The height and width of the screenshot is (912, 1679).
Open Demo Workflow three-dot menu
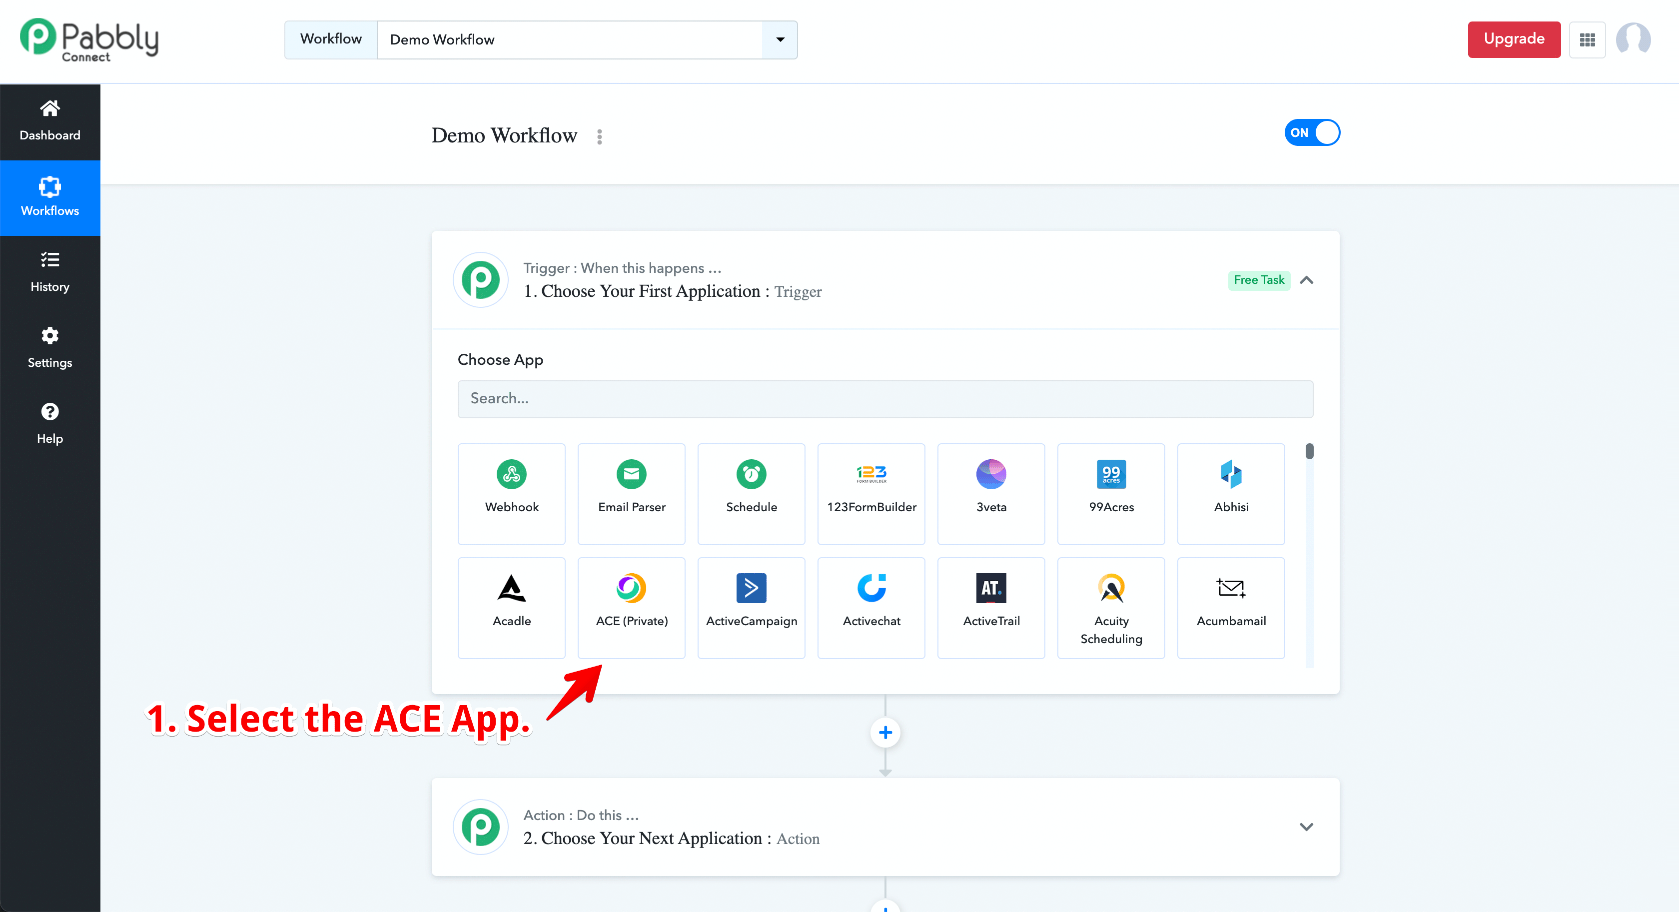[599, 136]
